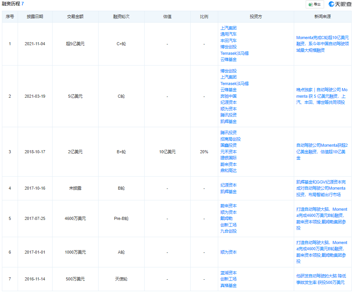
Task: Open news article on 估值超10亿美金
Action: (322, 152)
